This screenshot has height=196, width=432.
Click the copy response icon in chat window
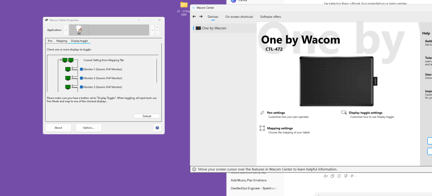pyautogui.click(x=332, y=176)
